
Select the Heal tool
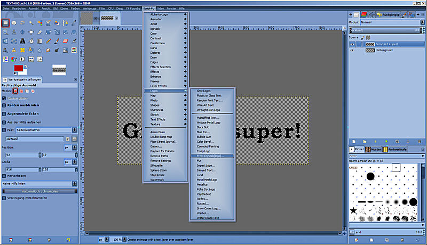click(22, 50)
